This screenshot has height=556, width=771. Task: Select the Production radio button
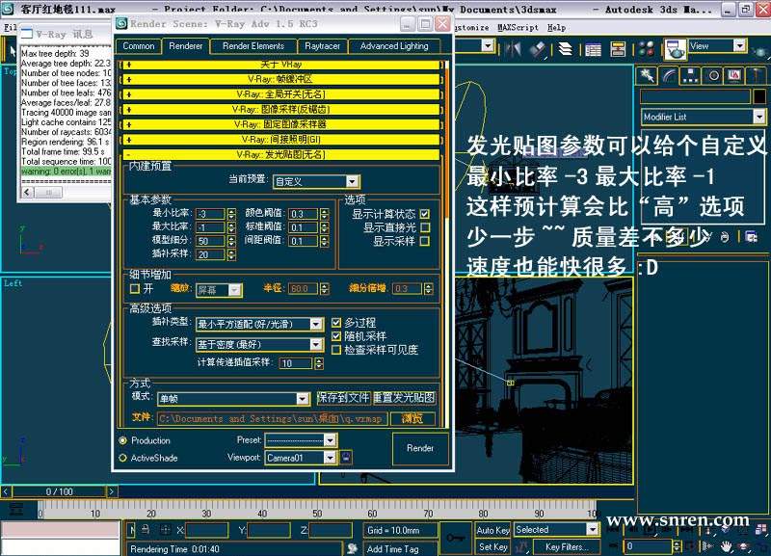(x=123, y=440)
